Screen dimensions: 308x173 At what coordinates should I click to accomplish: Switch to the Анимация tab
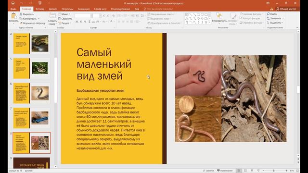click(x=84, y=9)
